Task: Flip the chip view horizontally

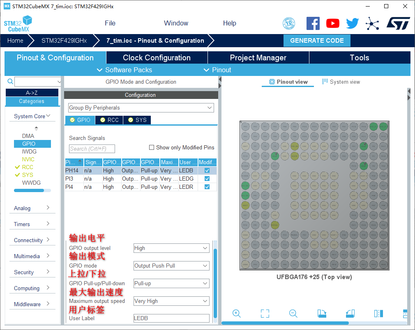Action: [x=378, y=314]
